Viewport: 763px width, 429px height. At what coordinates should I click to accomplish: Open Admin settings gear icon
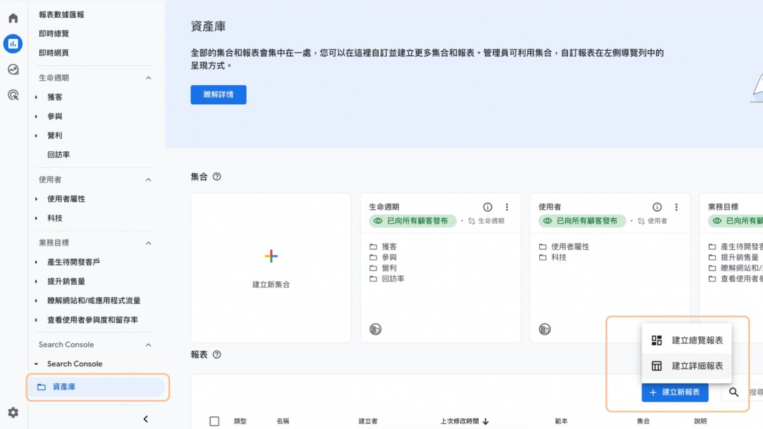tap(13, 412)
